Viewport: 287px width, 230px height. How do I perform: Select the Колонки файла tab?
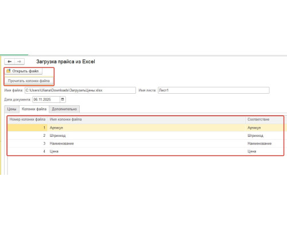[34, 109]
